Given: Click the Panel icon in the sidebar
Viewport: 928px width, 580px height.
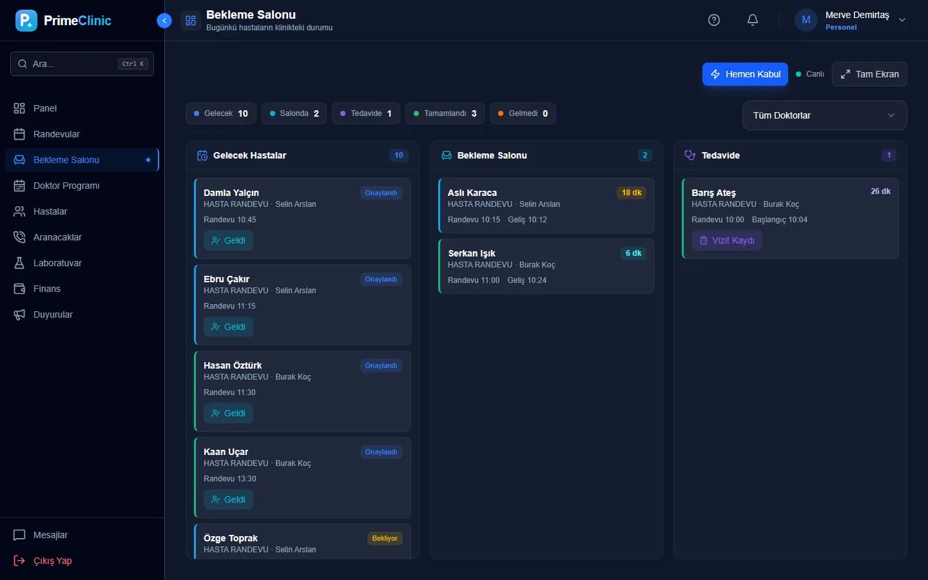Looking at the screenshot, I should (19, 108).
